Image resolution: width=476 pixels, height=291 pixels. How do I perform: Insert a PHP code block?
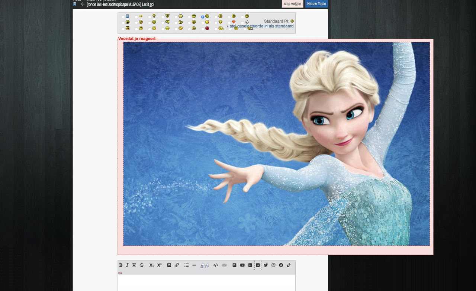click(x=224, y=265)
